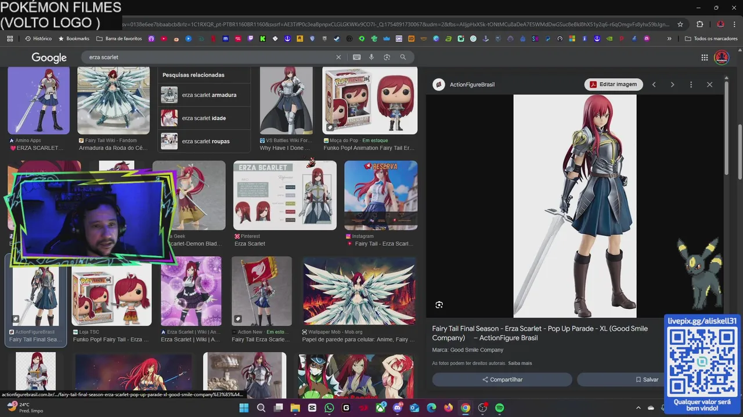The height and width of the screenshot is (417, 743).
Task: Open WhatsApp from the taskbar
Action: pos(329,408)
